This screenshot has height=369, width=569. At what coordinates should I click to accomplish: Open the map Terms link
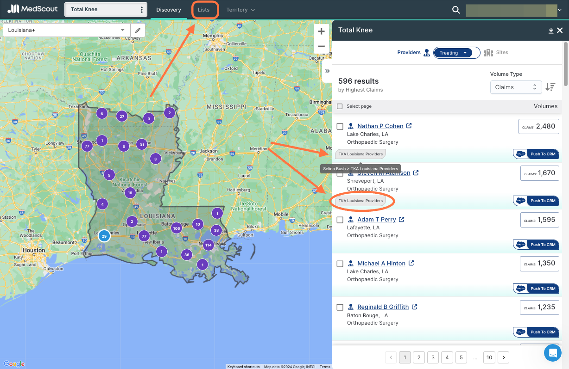[325, 367]
